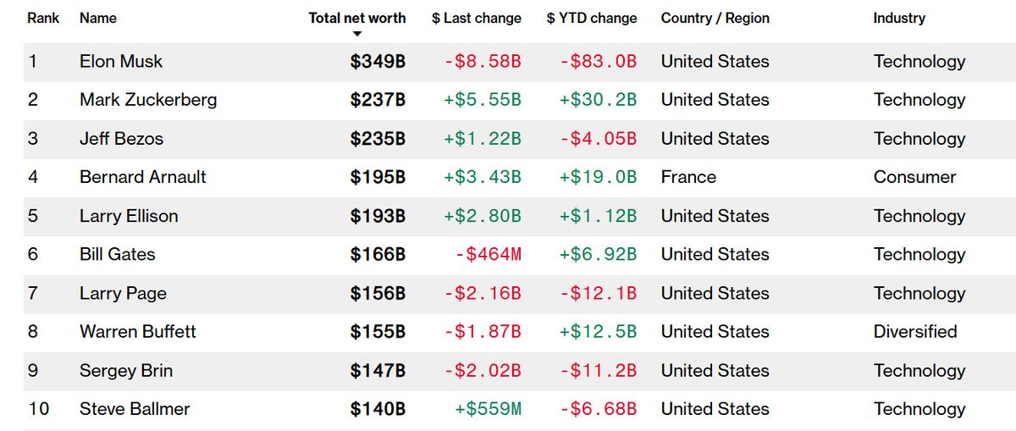Sort table by Rank header
The width and height of the screenshot is (1016, 431).
(x=43, y=18)
